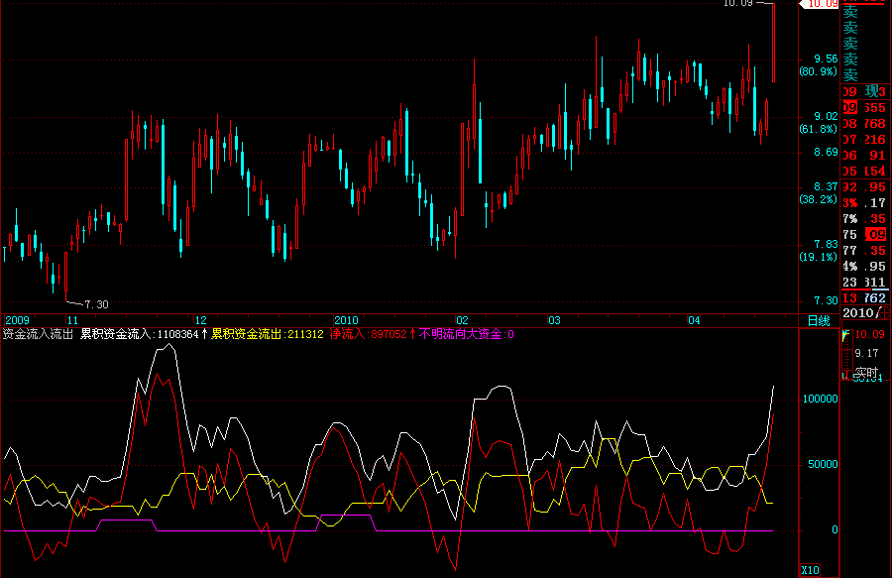Click the 8.69 price axis label
892x578 pixels.
pyautogui.click(x=826, y=152)
